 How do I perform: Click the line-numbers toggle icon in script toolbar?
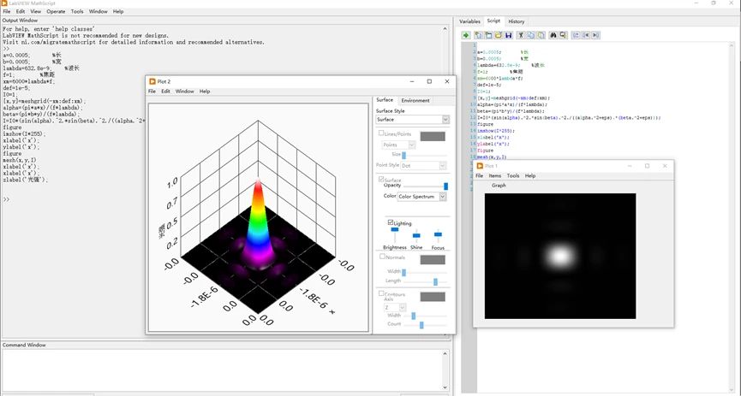point(576,35)
